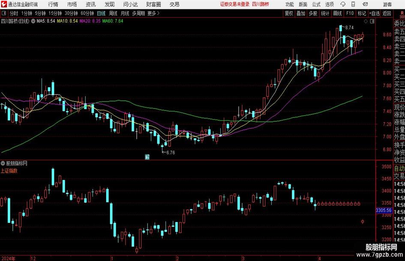Image resolution: width=405 pixels, height=261 pixels.
Task: Click the 四川路桥 name in title bar
Action: click(261, 4)
